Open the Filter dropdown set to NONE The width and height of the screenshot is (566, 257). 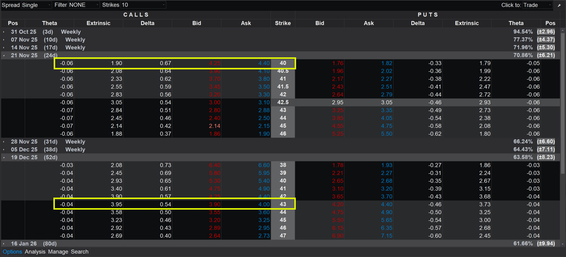pyautogui.click(x=84, y=5)
